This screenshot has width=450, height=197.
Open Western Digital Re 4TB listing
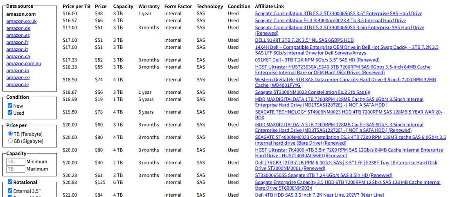click(346, 82)
